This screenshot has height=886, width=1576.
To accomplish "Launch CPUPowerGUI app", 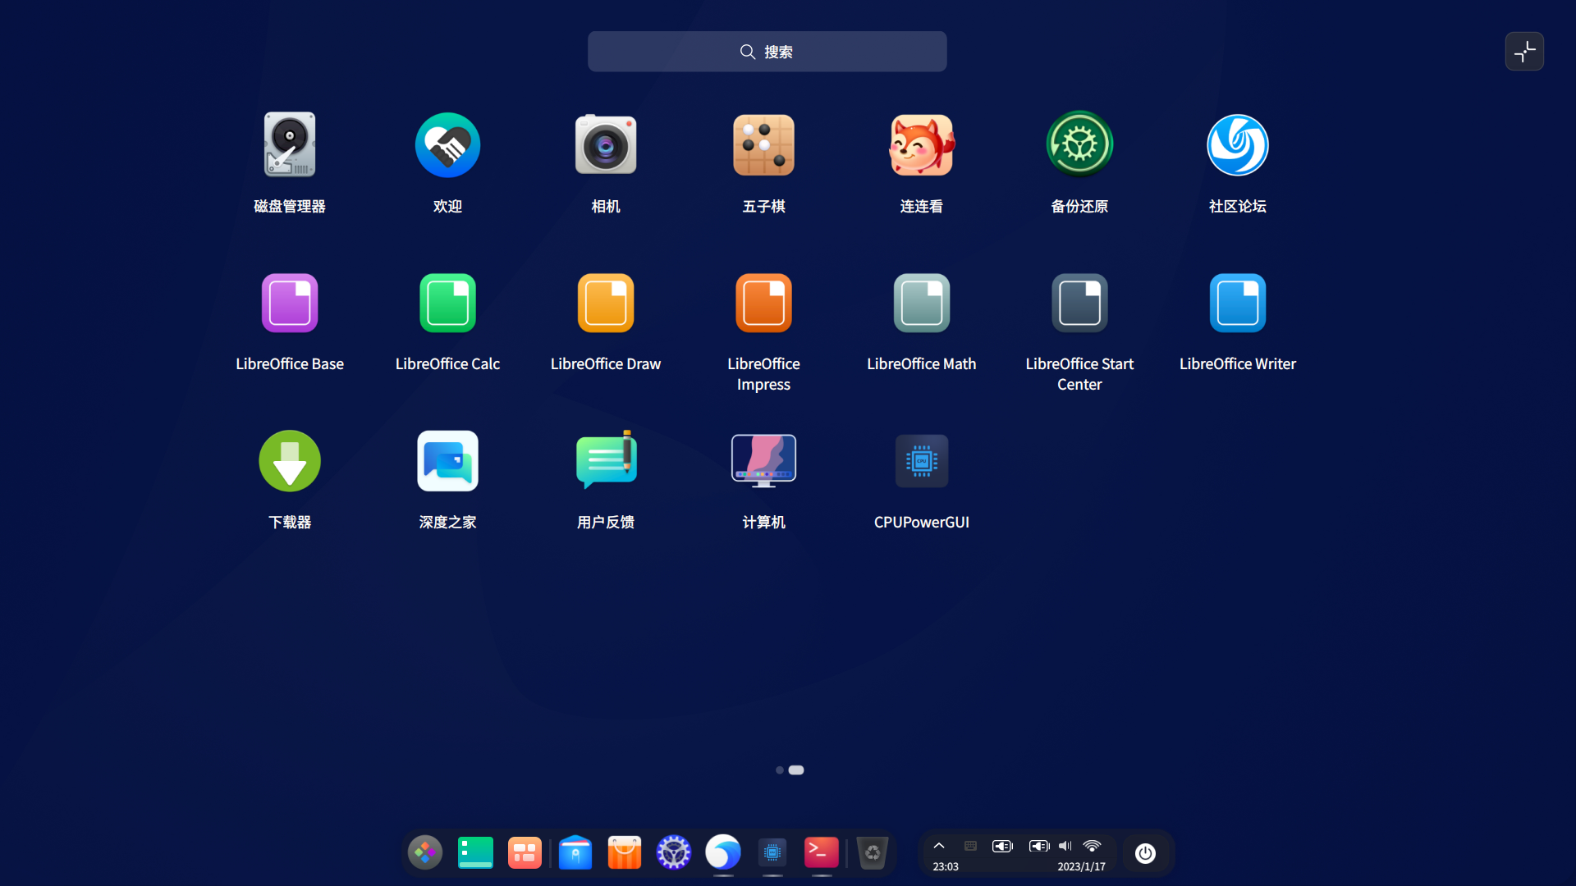I will click(x=921, y=461).
